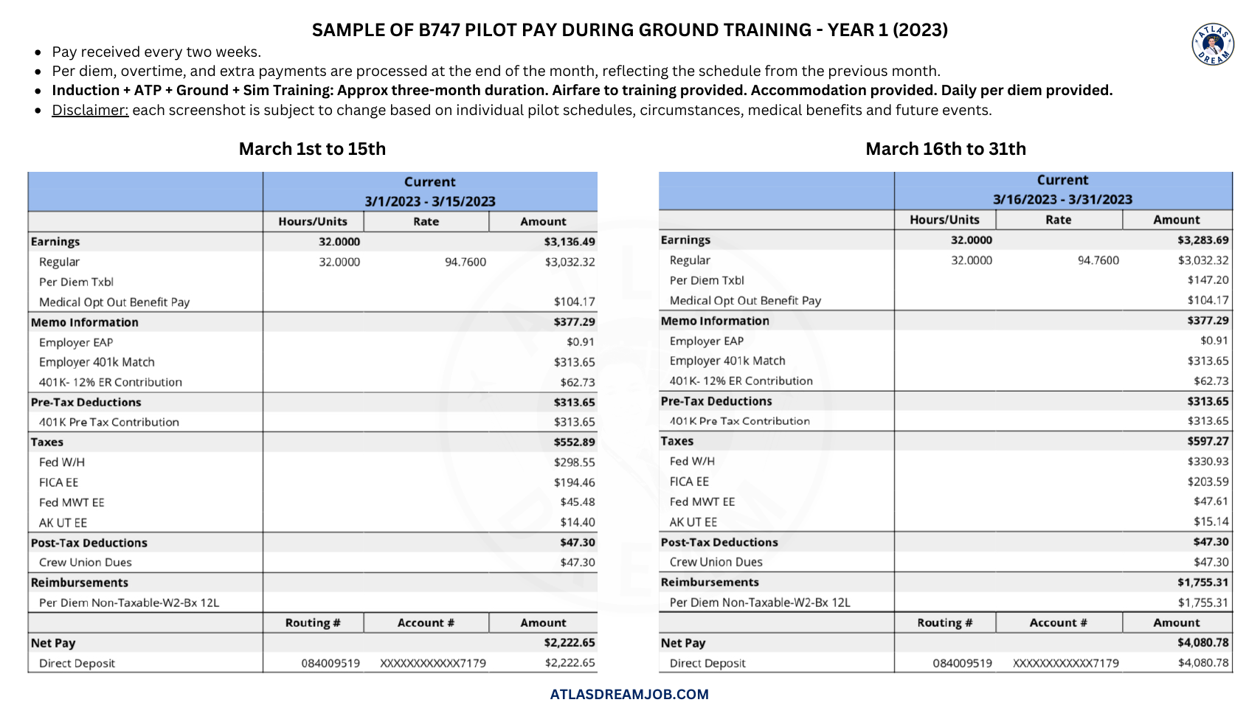Click Taxes total $552.89

click(574, 442)
